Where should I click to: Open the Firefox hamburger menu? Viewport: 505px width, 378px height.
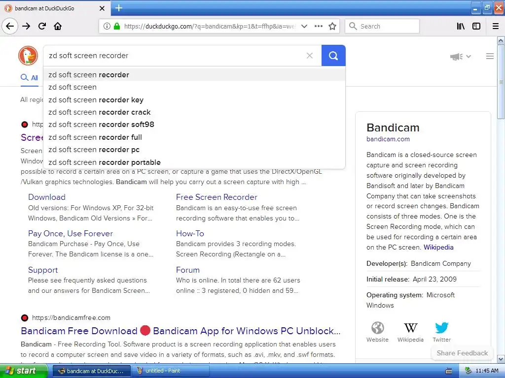tap(496, 26)
